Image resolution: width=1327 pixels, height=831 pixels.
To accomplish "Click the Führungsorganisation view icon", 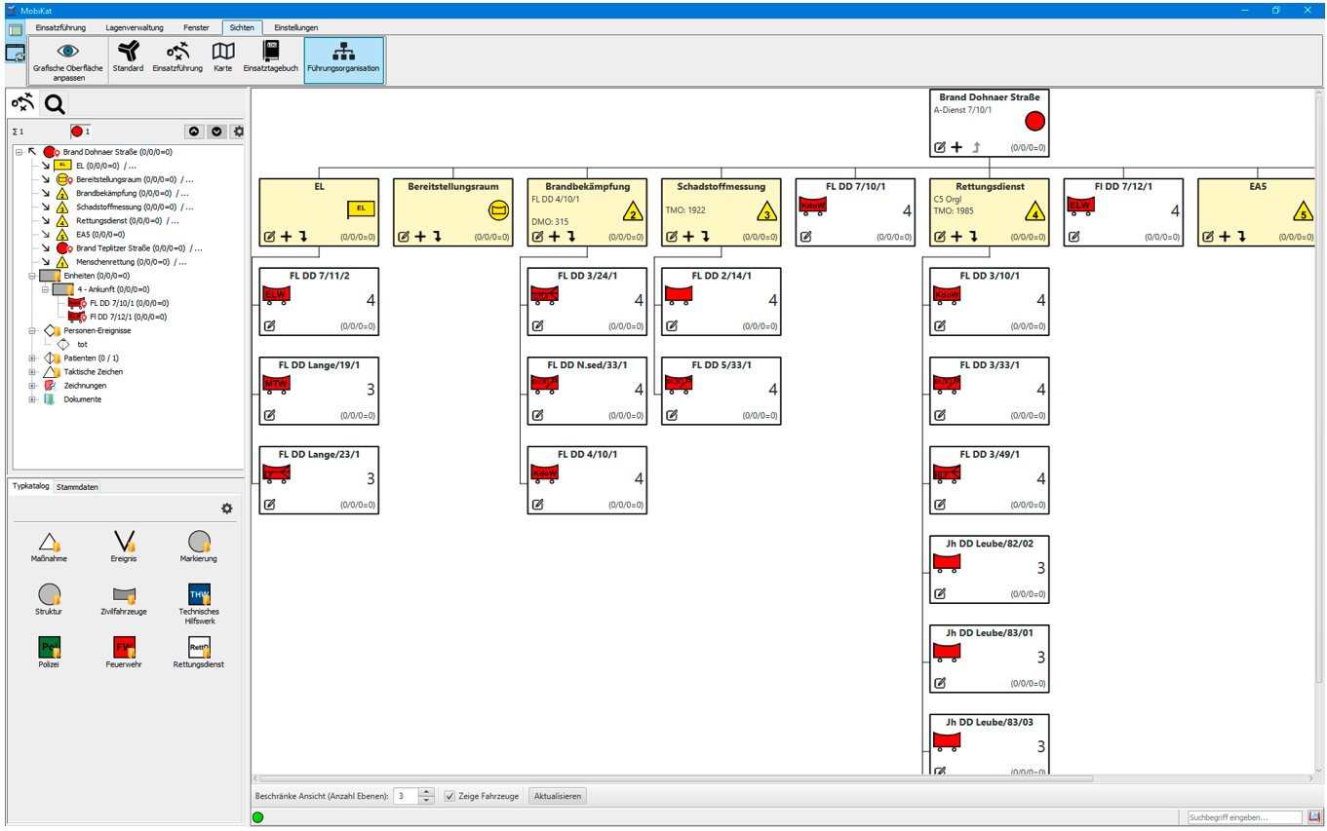I will [x=343, y=52].
